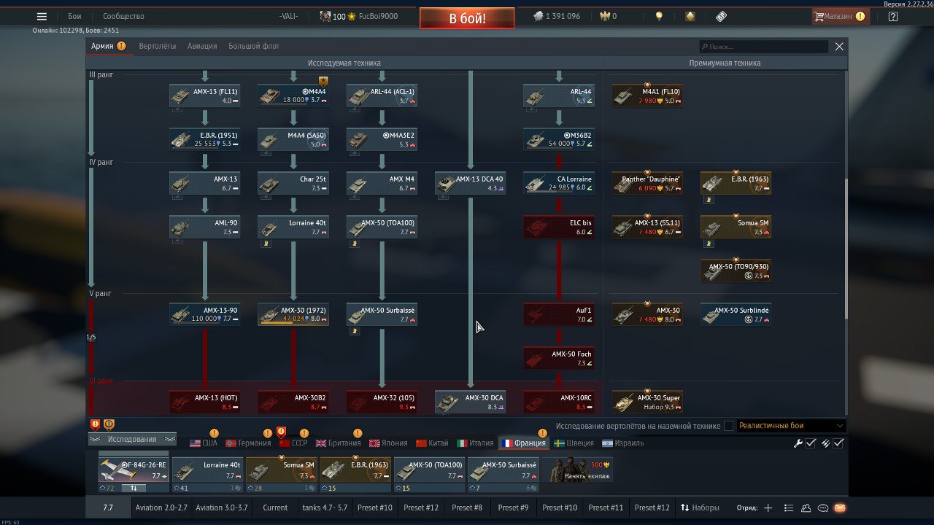The height and width of the screenshot is (525, 934).
Task: Select the CA Lorraine vehicle card
Action: click(x=559, y=183)
